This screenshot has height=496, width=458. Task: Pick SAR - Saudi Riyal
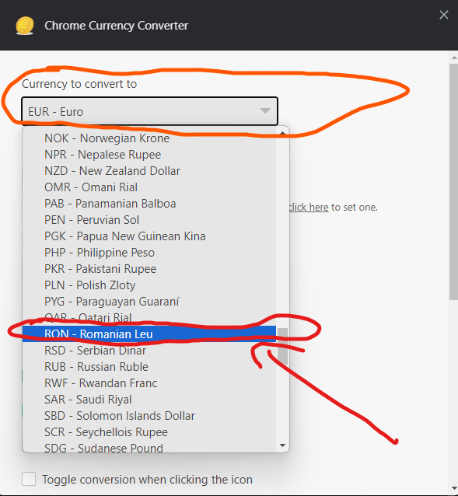tap(149, 400)
